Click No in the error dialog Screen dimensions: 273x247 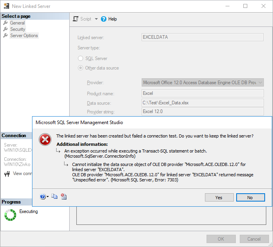click(x=250, y=198)
